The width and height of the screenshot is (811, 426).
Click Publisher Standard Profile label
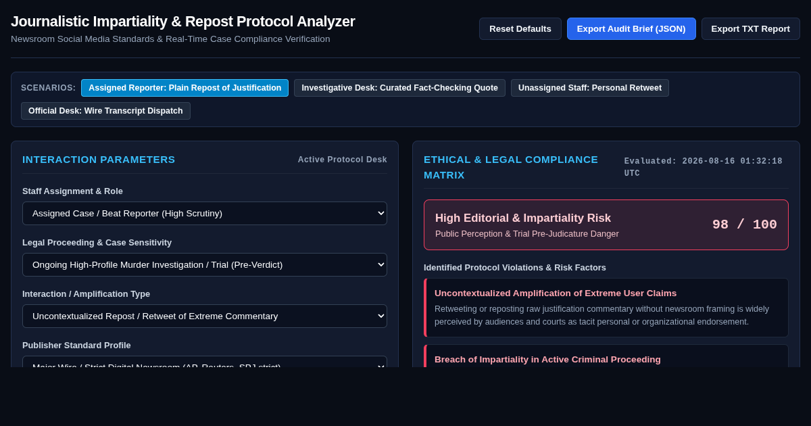tap(76, 345)
